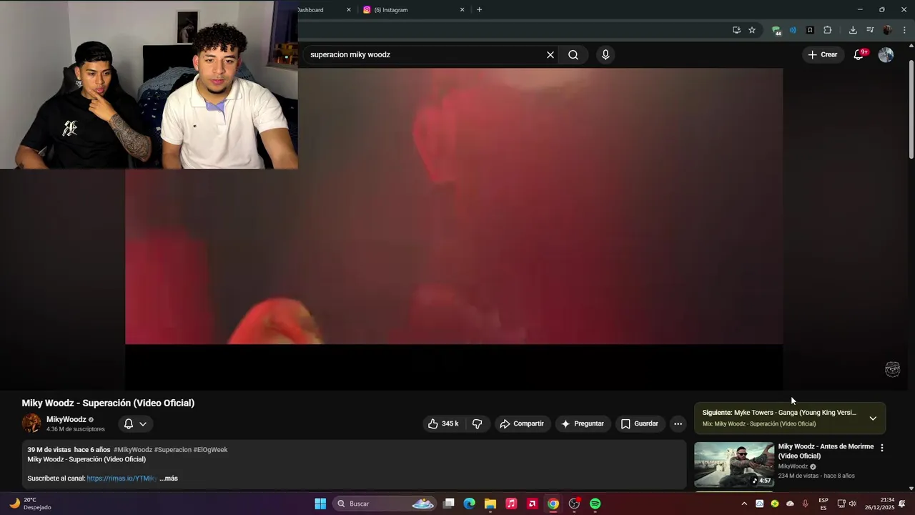Screen dimensions: 915x515
Task: Click the #ElOgWeek hashtag
Action: (x=210, y=450)
